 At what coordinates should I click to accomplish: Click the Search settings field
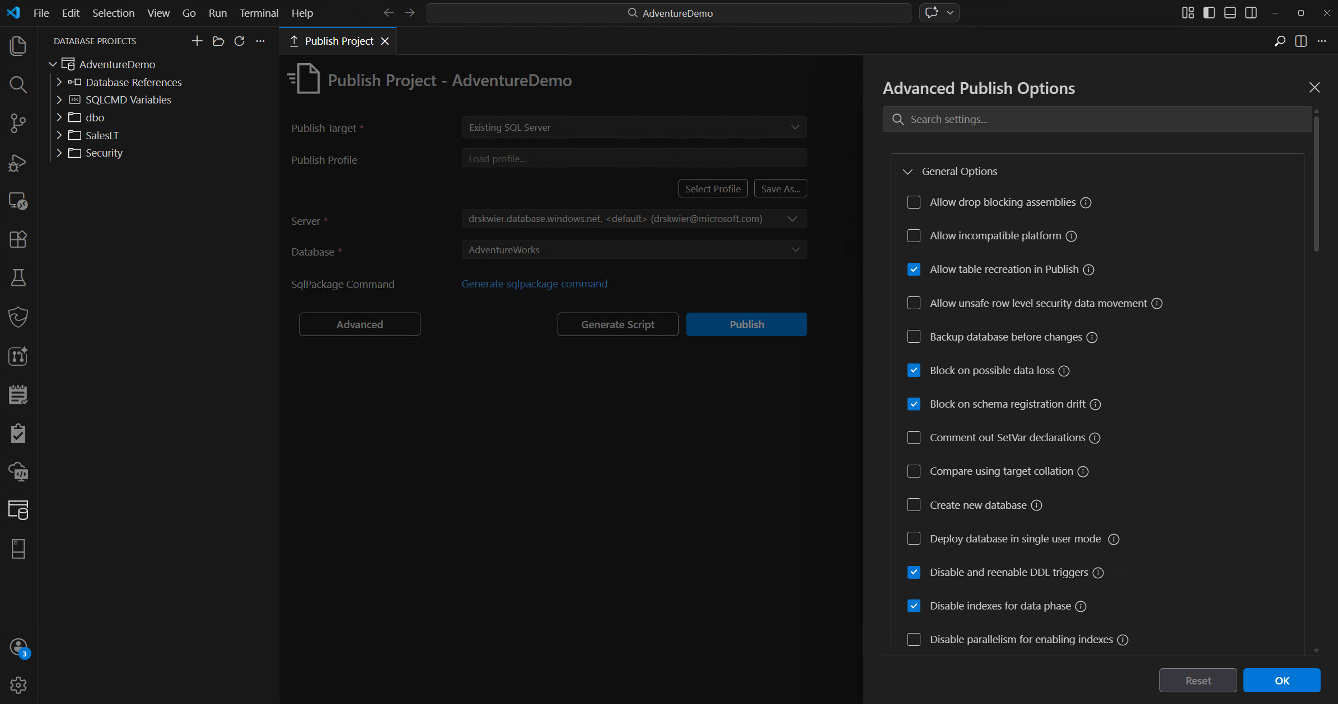(1097, 119)
